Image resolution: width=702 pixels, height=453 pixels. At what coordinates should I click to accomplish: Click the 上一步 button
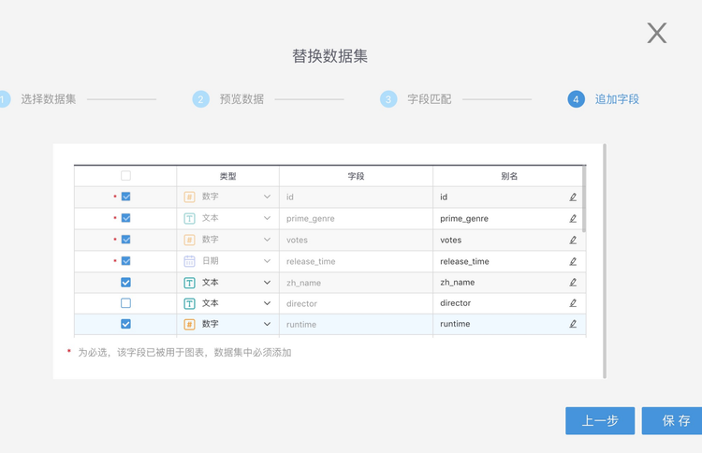tap(600, 421)
